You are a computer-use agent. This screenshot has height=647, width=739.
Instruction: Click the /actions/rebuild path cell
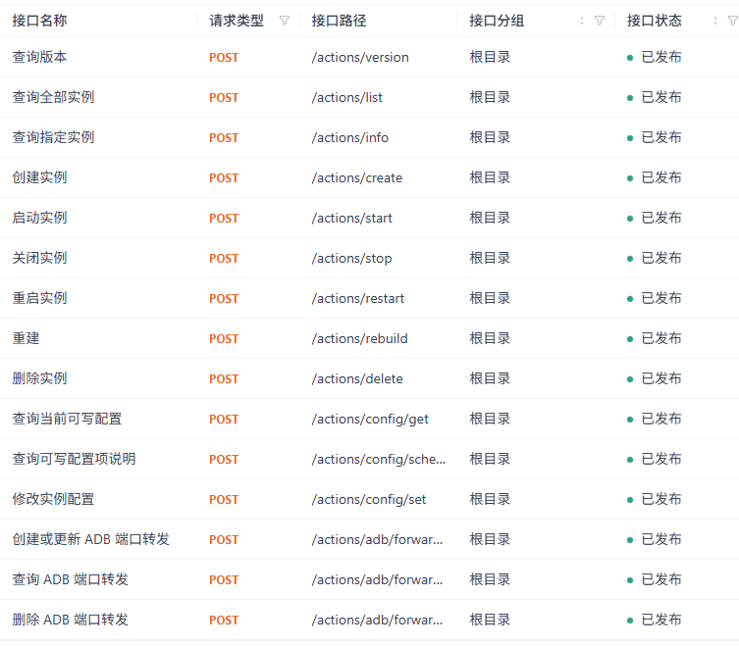pos(359,338)
